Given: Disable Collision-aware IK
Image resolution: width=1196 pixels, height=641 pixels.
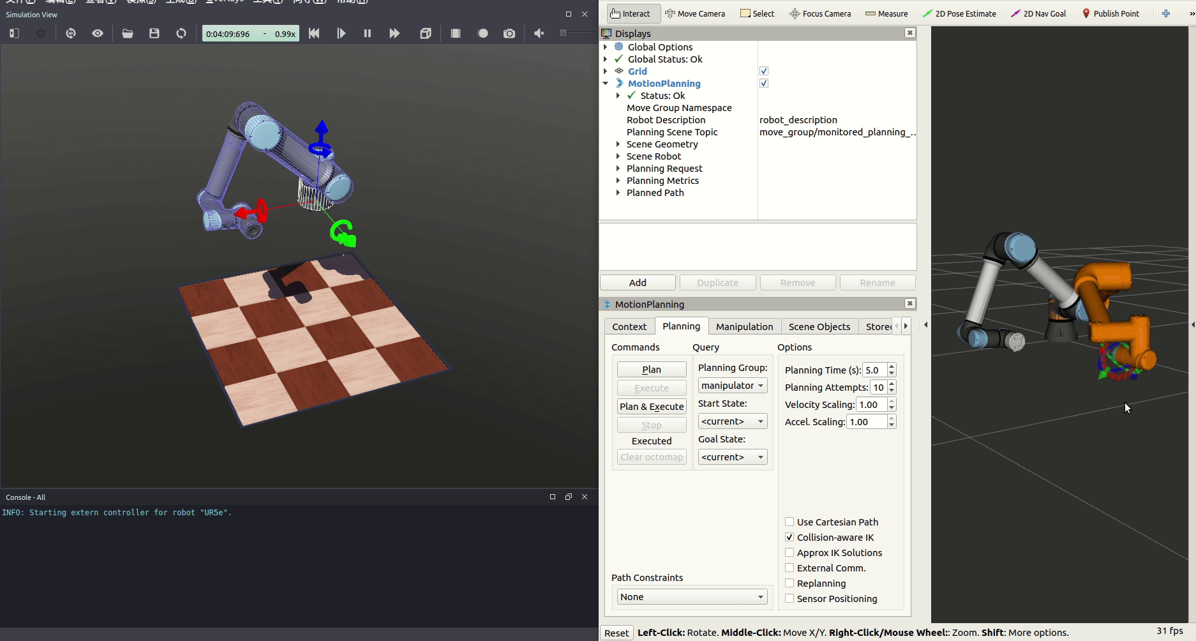Looking at the screenshot, I should click(789, 537).
